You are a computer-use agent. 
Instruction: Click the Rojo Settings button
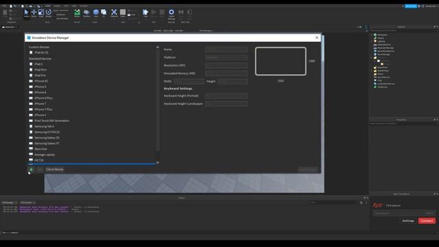coord(408,221)
